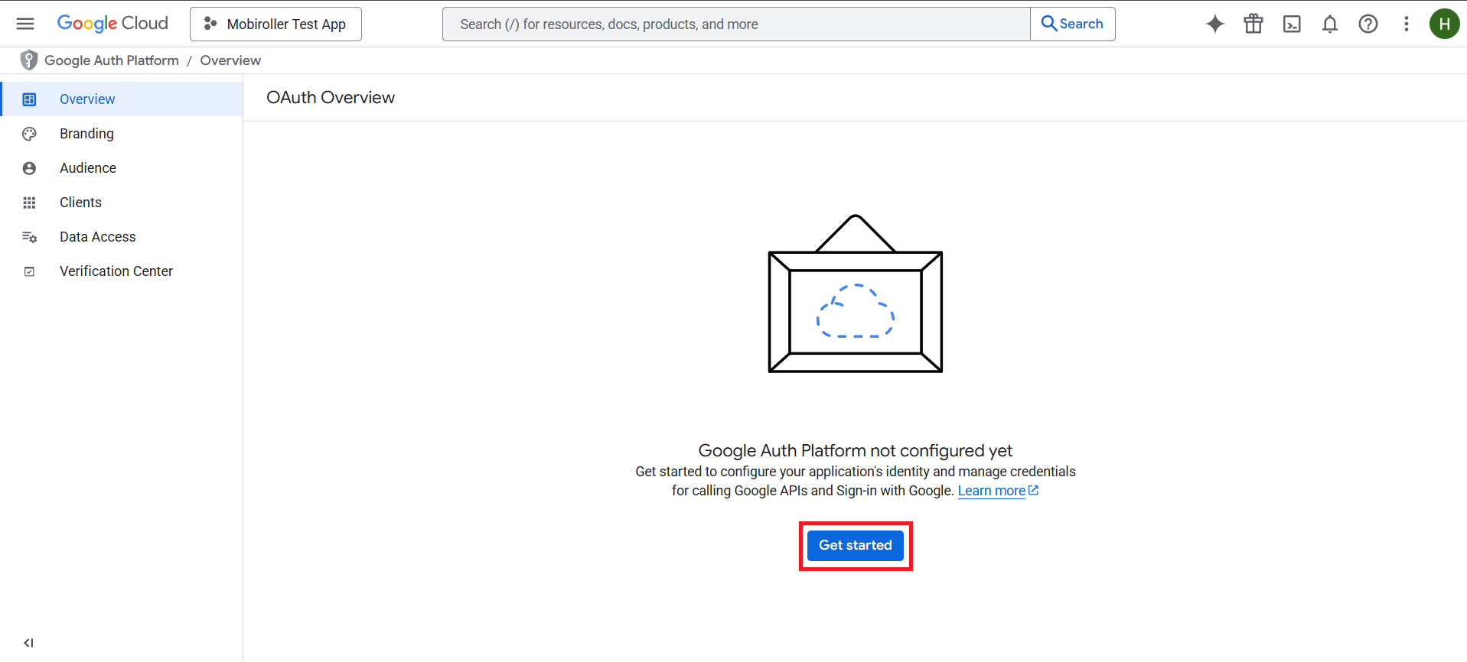Open the Learn more link
The width and height of the screenshot is (1467, 662).
[991, 491]
